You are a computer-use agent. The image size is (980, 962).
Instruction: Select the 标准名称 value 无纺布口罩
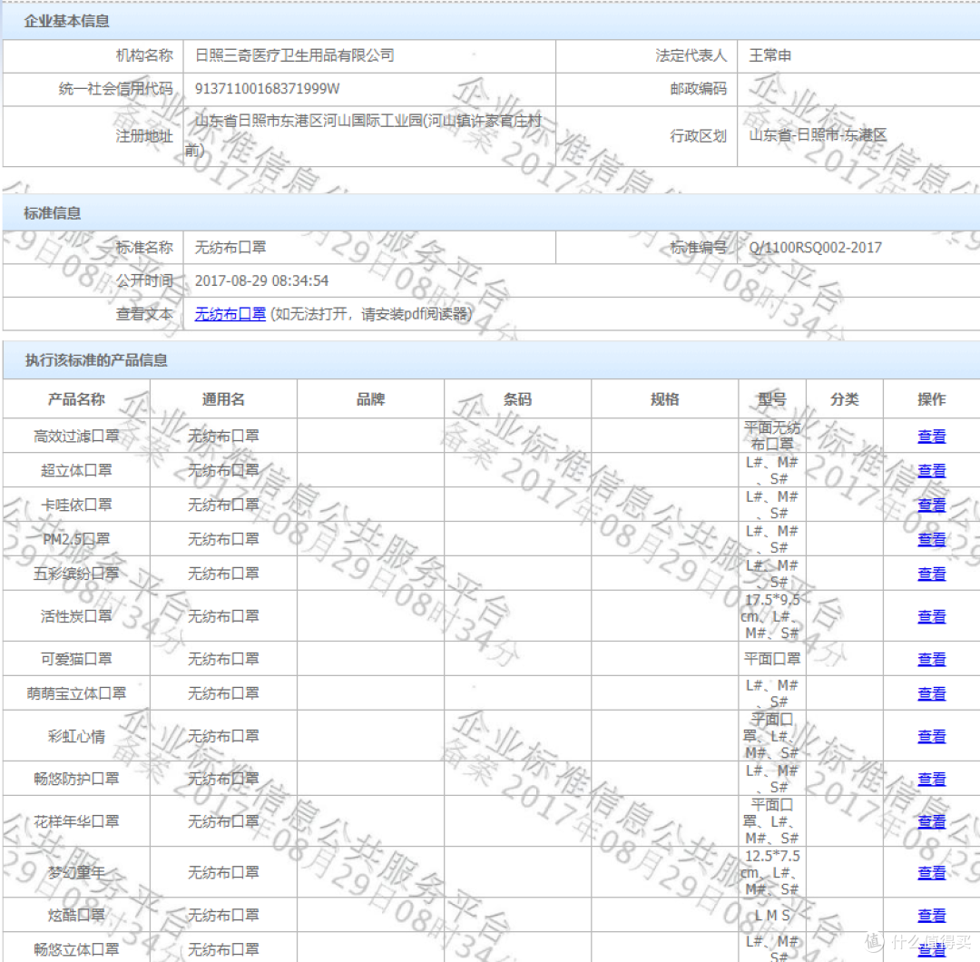click(230, 248)
